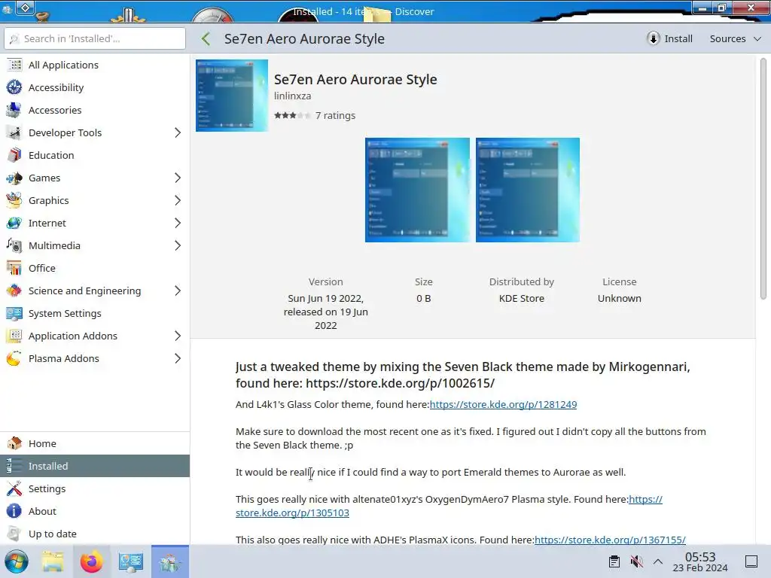Click the Settings tools icon
The image size is (771, 578).
point(14,488)
